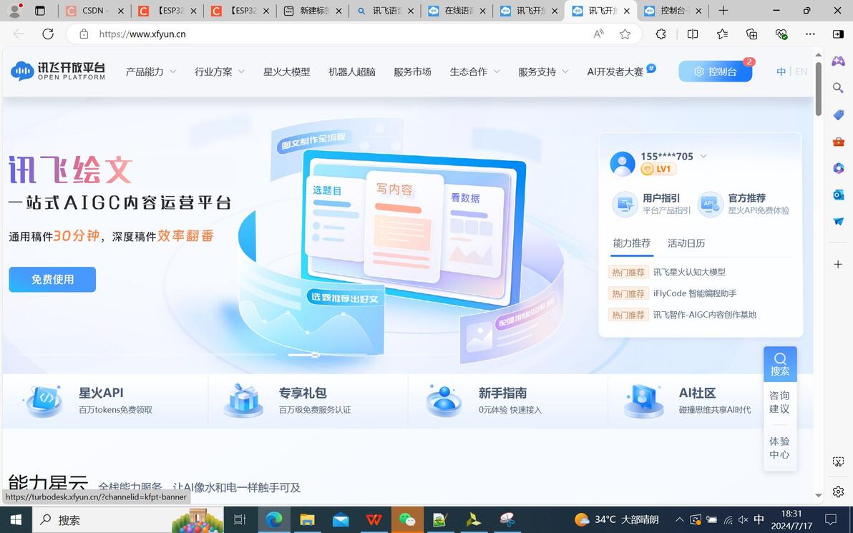Switch site language to EN
The height and width of the screenshot is (533, 853).
801,72
